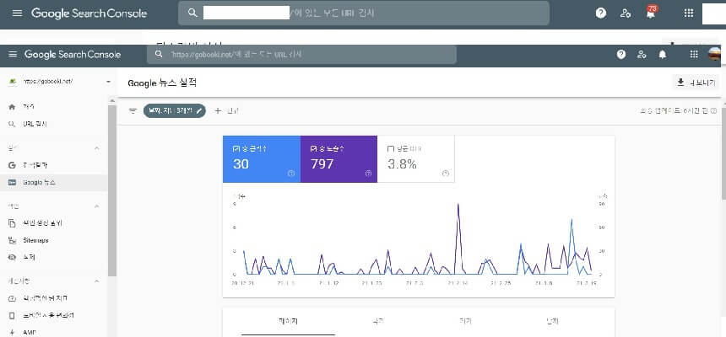Click the index coverage pages icon
The width and height of the screenshot is (726, 337).
[12, 223]
